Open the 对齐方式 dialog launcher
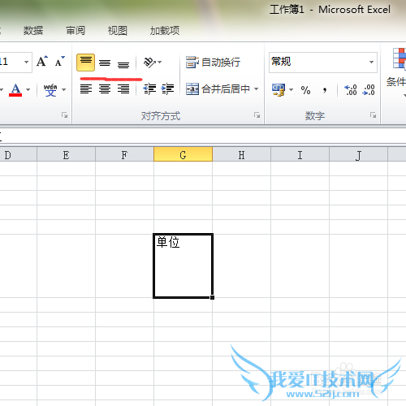The width and height of the screenshot is (406, 406). click(x=257, y=115)
